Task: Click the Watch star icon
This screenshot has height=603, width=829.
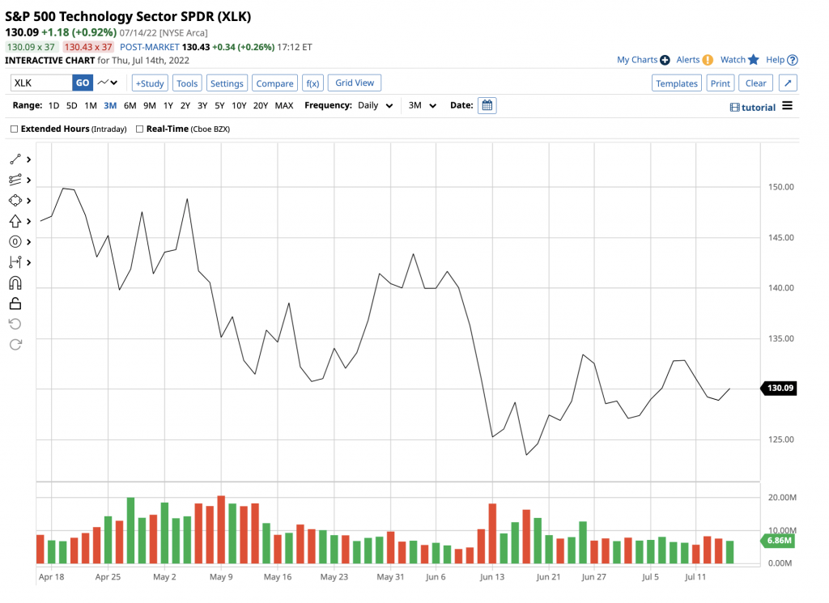Action: [x=754, y=60]
